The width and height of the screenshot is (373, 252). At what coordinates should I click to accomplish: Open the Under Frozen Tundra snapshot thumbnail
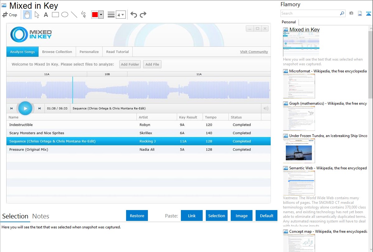tap(299, 151)
